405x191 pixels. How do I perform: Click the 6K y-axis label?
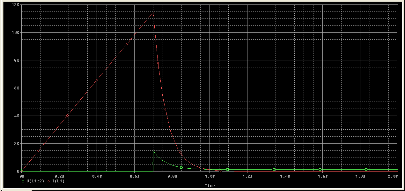point(16,88)
